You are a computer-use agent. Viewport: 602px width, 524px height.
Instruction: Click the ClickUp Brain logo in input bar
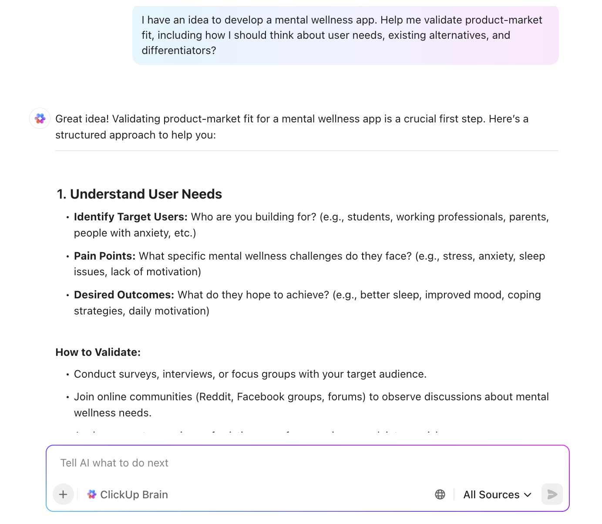91,494
